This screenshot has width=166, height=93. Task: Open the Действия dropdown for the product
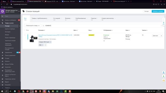[x=157, y=36]
